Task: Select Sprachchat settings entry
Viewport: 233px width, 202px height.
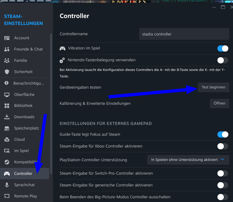Action: pyautogui.click(x=24, y=185)
